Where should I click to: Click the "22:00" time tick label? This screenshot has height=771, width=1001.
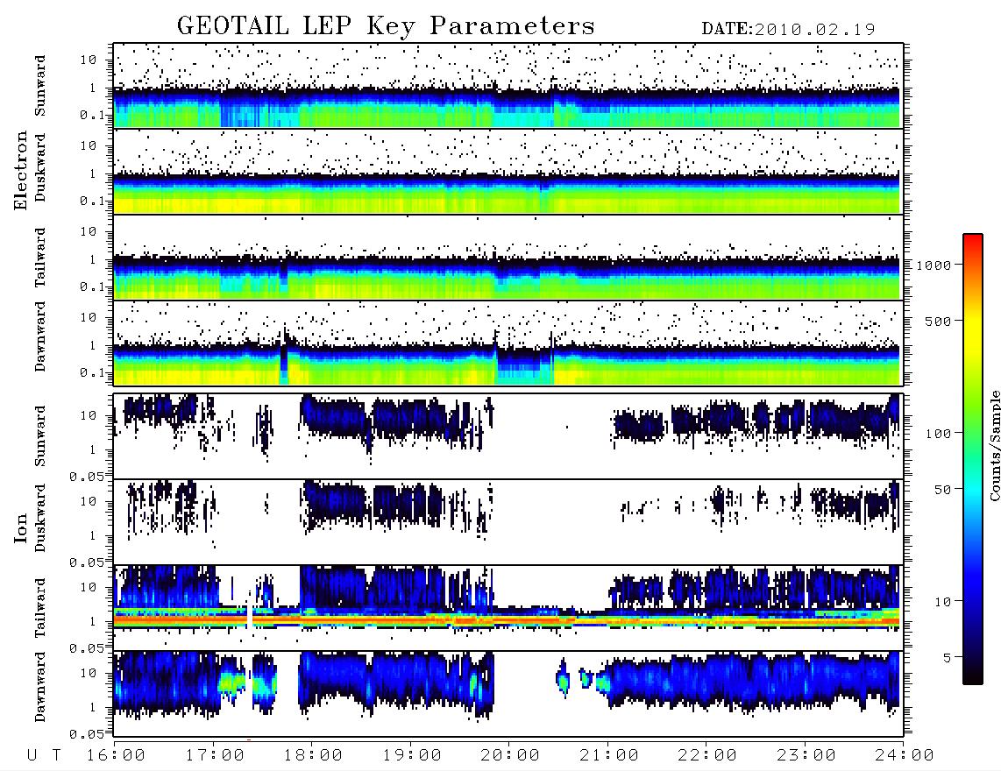click(x=707, y=755)
